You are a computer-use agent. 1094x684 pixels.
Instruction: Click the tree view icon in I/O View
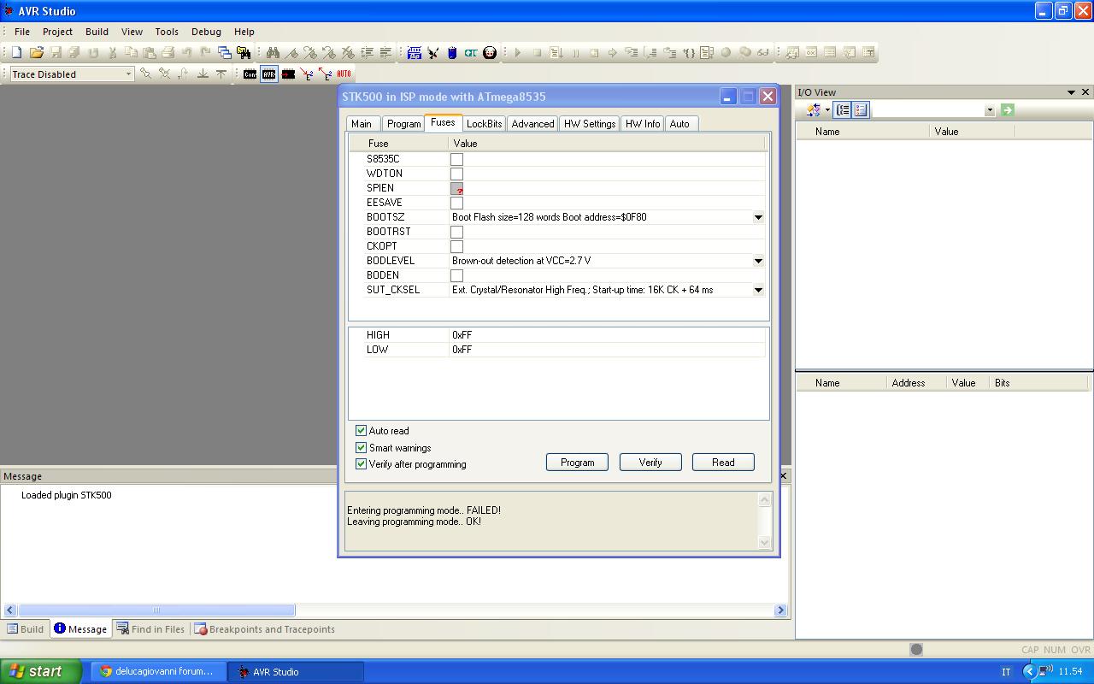[x=843, y=109]
